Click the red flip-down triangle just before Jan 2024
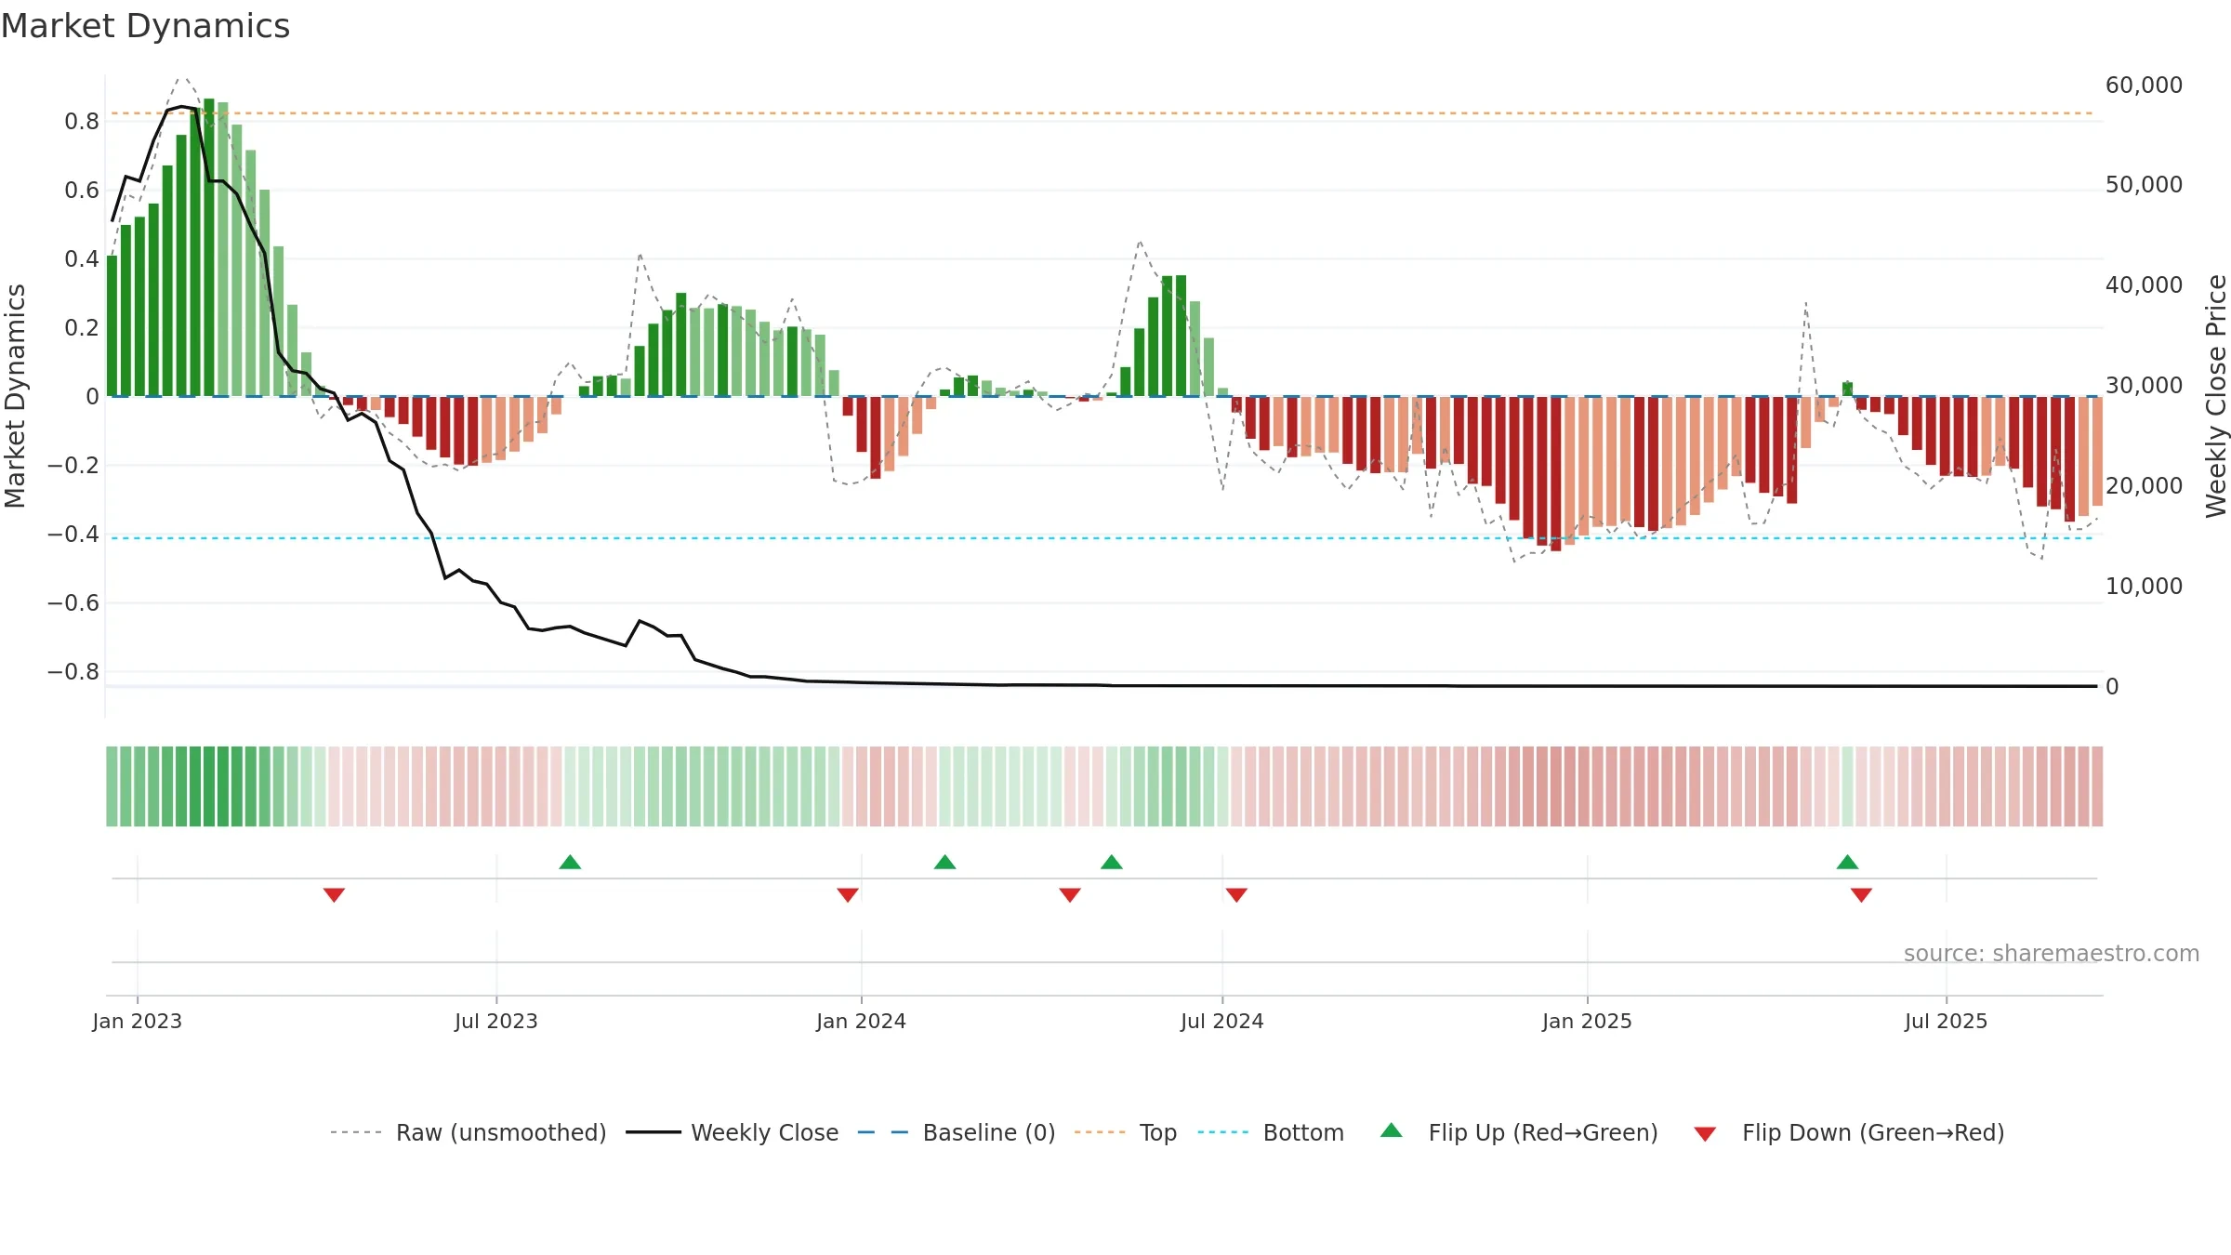The height and width of the screenshot is (1255, 2231). pyautogui.click(x=847, y=895)
